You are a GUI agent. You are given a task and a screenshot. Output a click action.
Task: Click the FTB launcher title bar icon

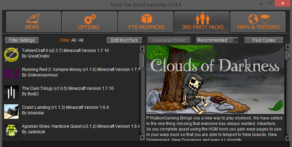click(6, 5)
